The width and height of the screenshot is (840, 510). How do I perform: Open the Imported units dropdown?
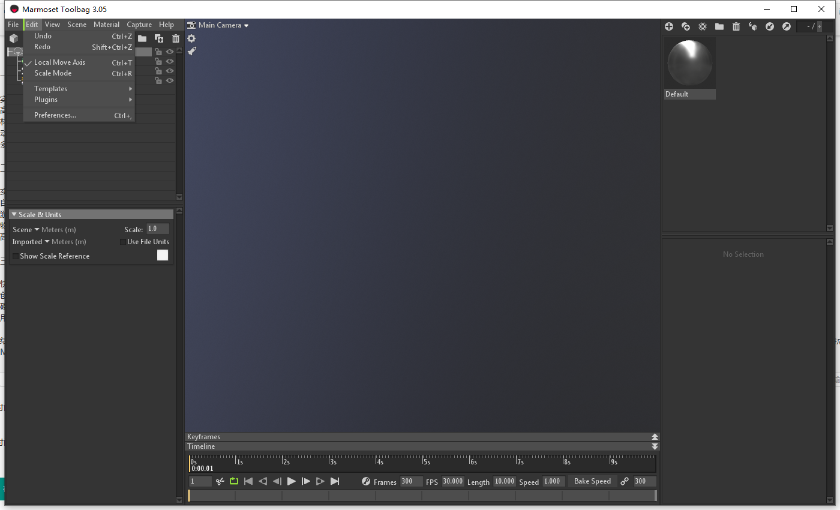31,242
